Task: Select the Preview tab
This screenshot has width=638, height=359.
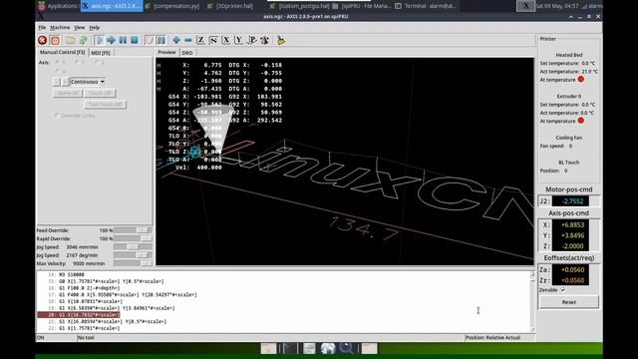Action: coord(166,52)
